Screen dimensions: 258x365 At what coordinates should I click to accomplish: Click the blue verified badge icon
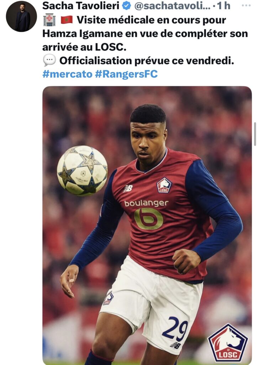(x=126, y=6)
